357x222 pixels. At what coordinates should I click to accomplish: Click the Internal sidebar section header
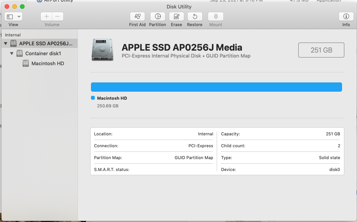[13, 35]
